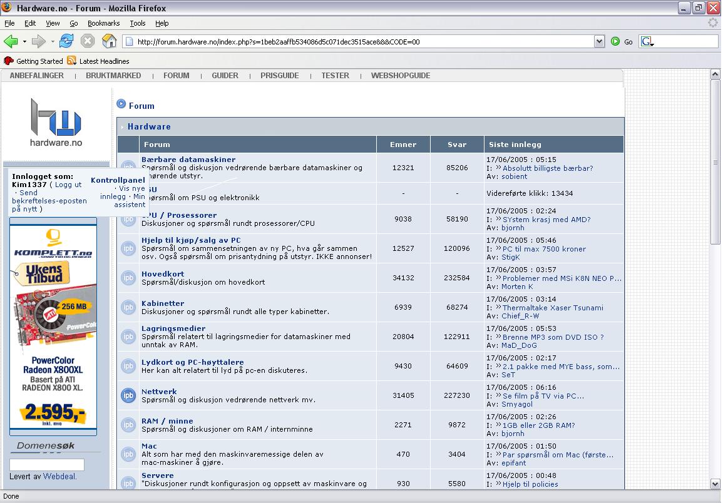This screenshot has height=503, width=723.
Task: Click the ipb icon beside Kabinetter
Action: (x=128, y=307)
